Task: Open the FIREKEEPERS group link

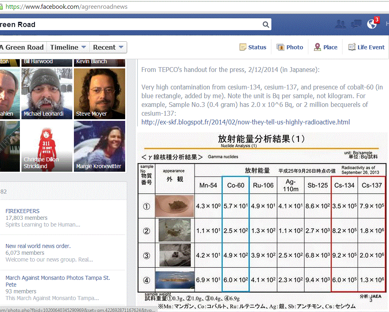Action: (x=22, y=211)
